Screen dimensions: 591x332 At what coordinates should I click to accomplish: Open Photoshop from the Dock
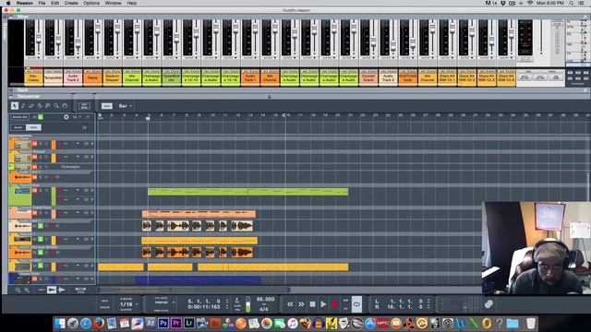pos(163,323)
